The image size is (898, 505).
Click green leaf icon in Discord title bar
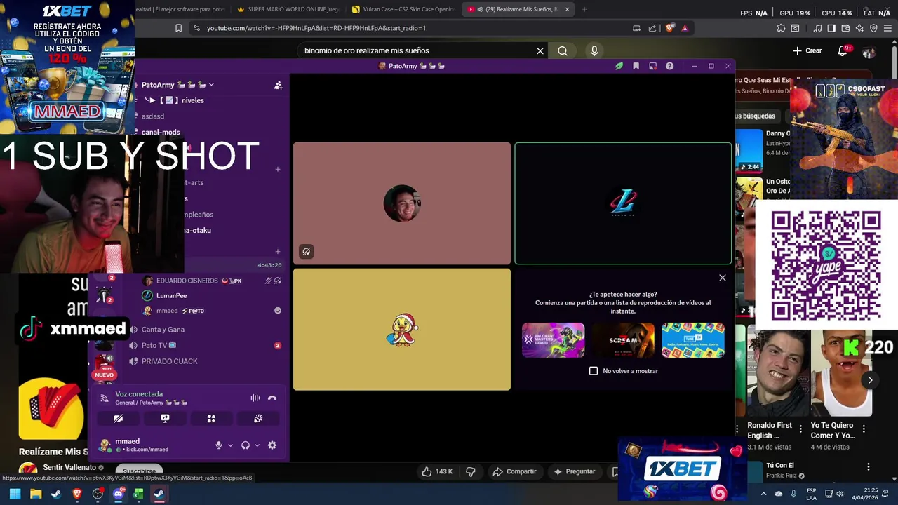click(619, 66)
